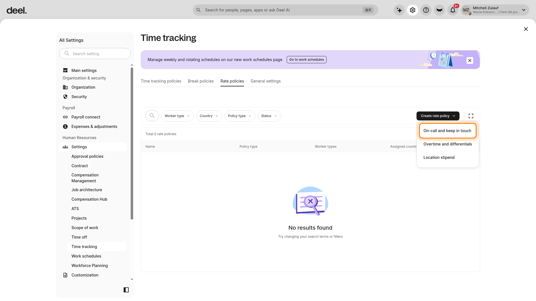The height and width of the screenshot is (301, 536).
Task: Click the Worker types column header
Action: [x=348, y=147]
